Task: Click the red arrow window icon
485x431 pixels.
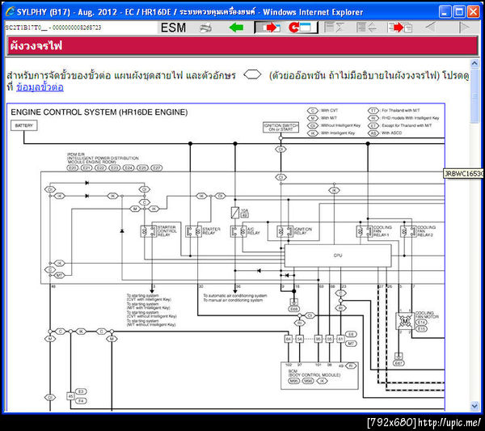Action: pyautogui.click(x=269, y=27)
